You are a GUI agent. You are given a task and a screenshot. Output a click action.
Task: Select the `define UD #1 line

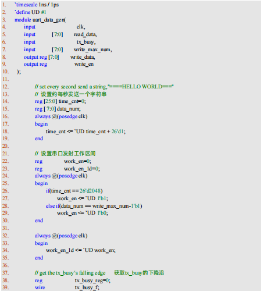click(30, 12)
